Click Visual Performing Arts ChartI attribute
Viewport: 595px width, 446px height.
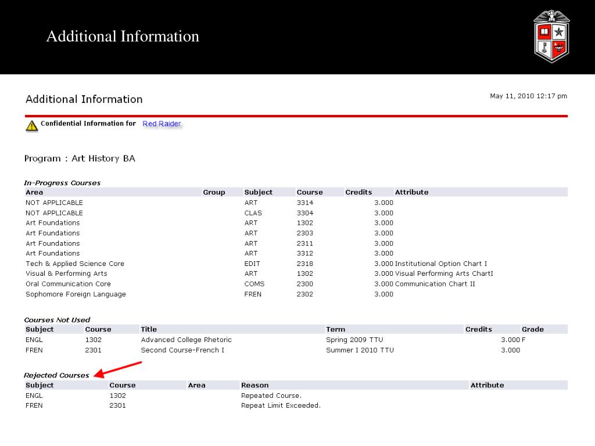pos(444,274)
